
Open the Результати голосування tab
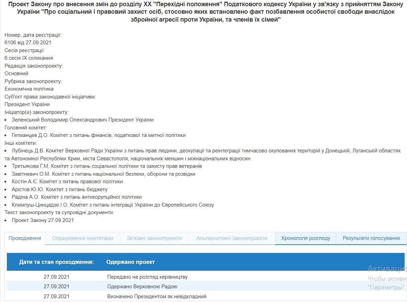[x=371, y=238]
